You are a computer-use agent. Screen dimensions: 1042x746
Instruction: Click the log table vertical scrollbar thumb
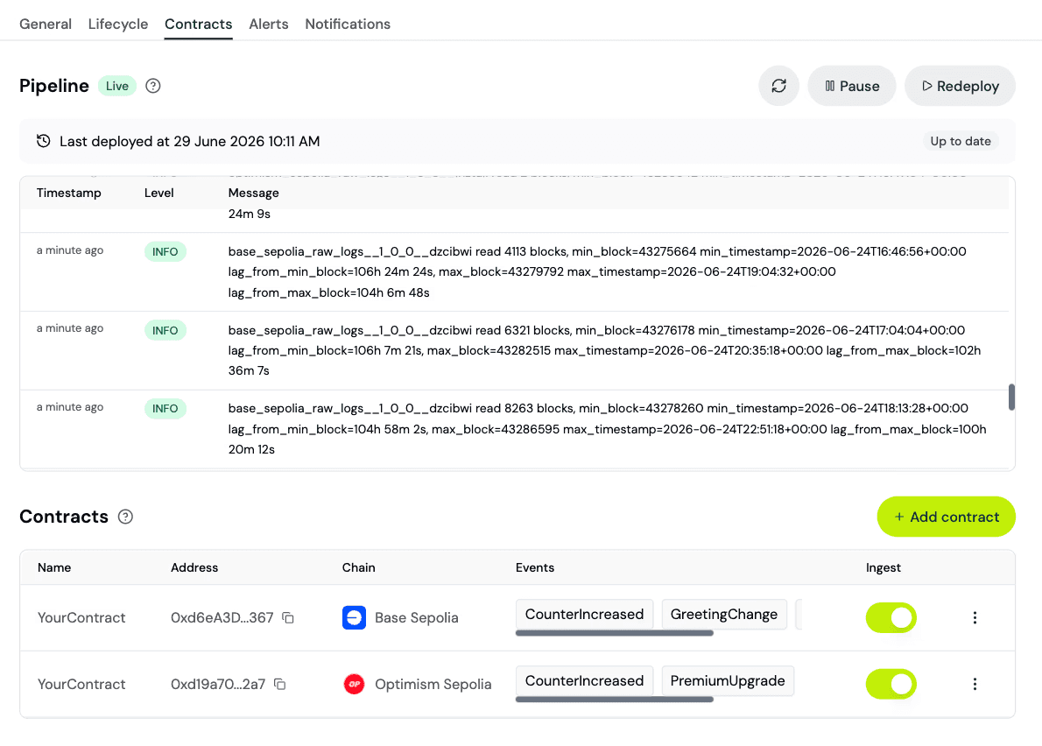click(1011, 398)
